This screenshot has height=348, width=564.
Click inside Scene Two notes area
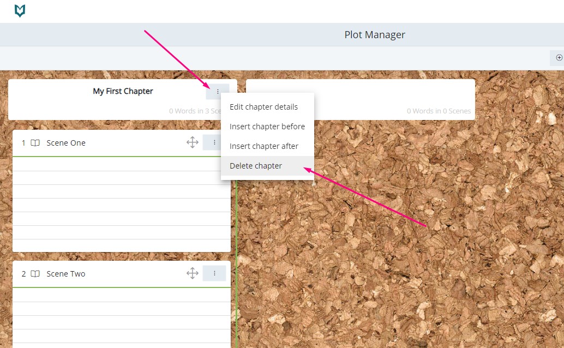[x=122, y=318]
